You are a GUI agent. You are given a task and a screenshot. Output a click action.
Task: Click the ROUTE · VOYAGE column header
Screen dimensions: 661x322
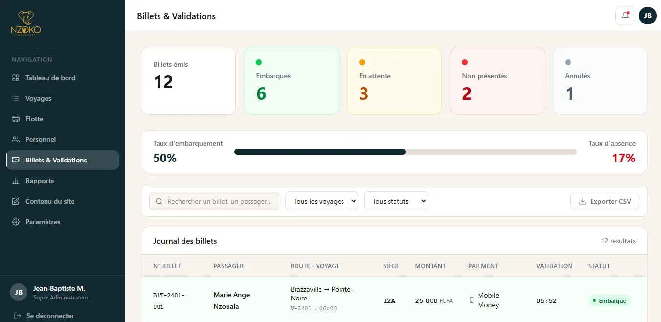pos(315,266)
